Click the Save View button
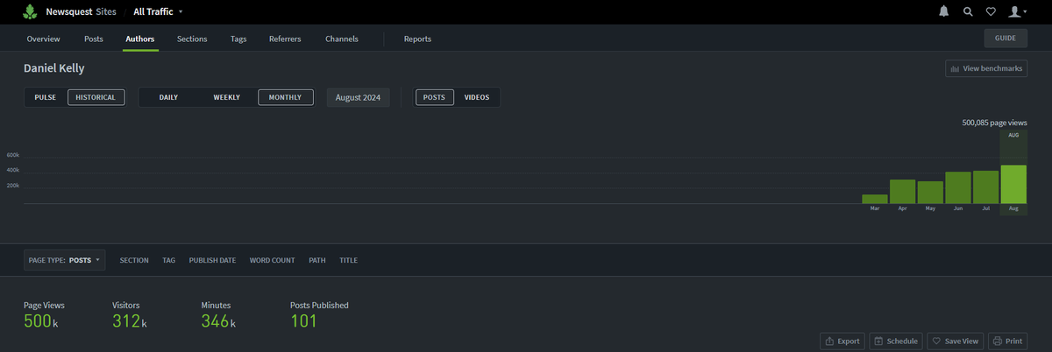The image size is (1052, 352). coord(956,341)
